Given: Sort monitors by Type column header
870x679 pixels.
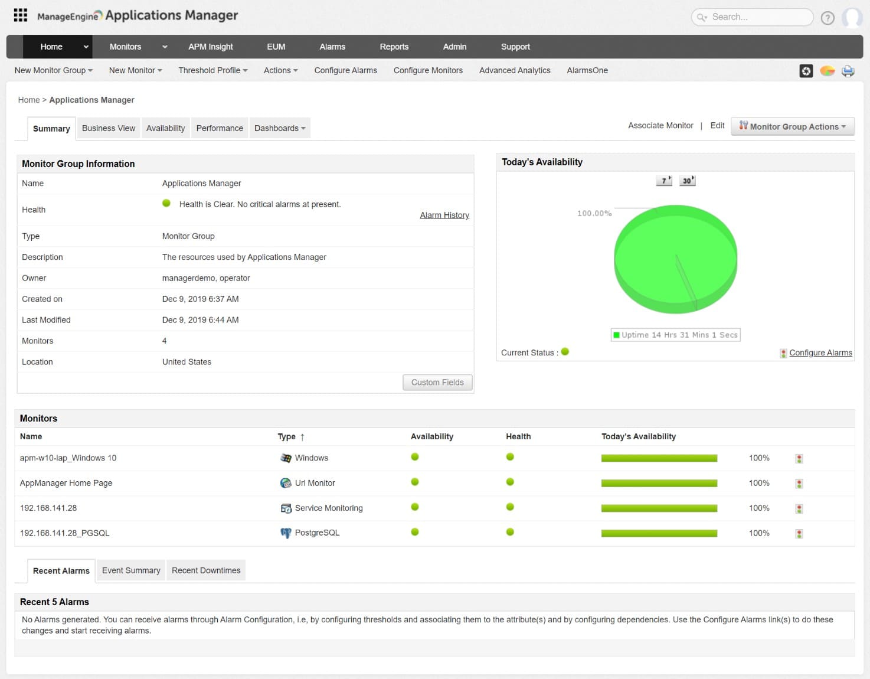Looking at the screenshot, I should (x=291, y=437).
